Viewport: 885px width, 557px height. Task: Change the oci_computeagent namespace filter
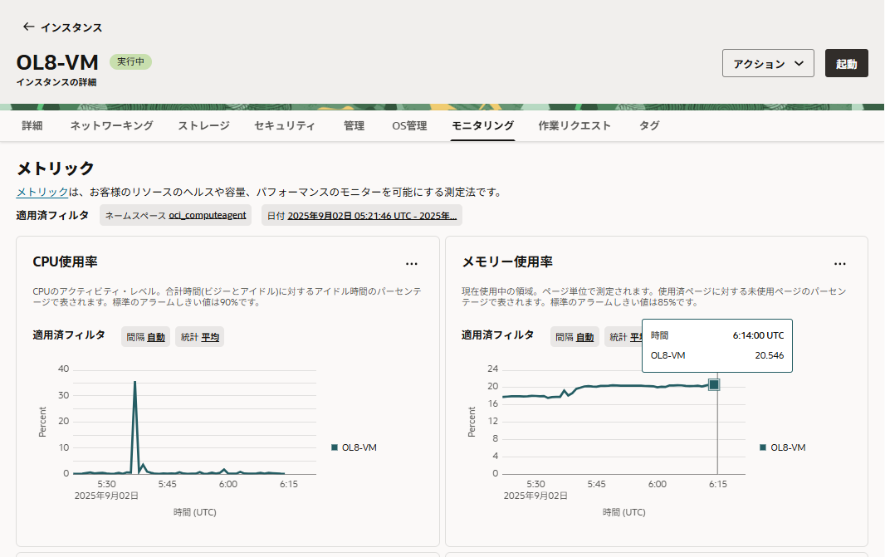pyautogui.click(x=206, y=214)
